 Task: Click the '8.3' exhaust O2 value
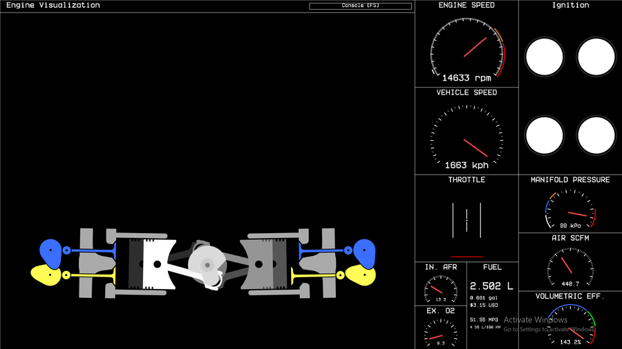pos(441,343)
